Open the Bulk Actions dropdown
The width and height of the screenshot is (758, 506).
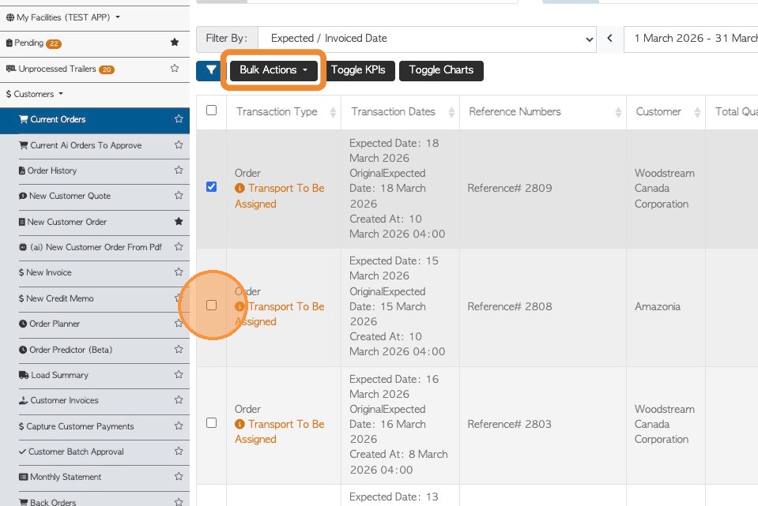(x=273, y=70)
